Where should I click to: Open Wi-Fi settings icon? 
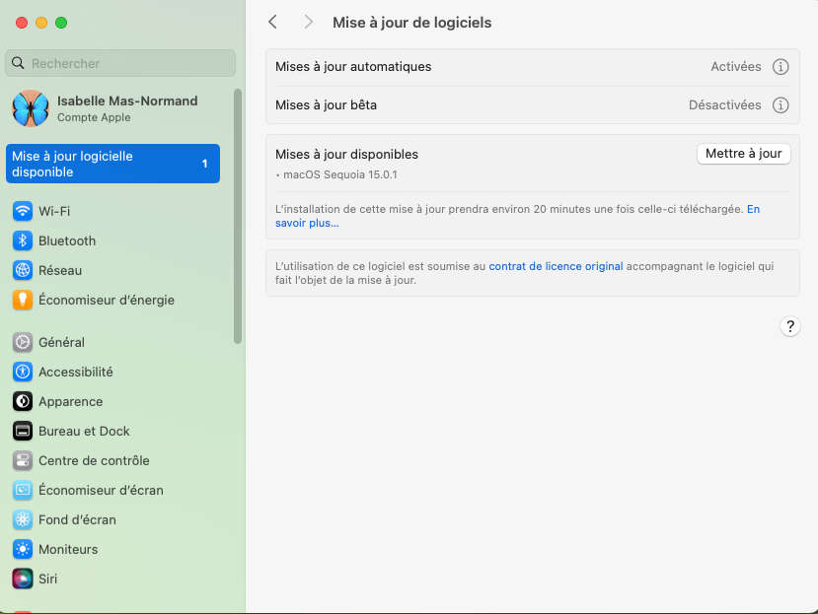click(23, 211)
